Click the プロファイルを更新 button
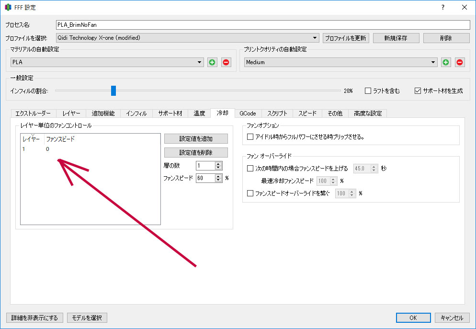The image size is (476, 329). tap(345, 38)
